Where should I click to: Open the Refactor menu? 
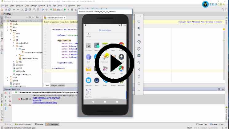(41, 6)
